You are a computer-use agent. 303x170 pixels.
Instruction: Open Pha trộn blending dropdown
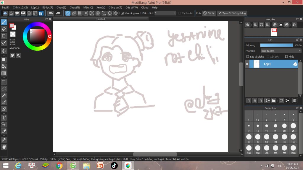click(x=281, y=51)
